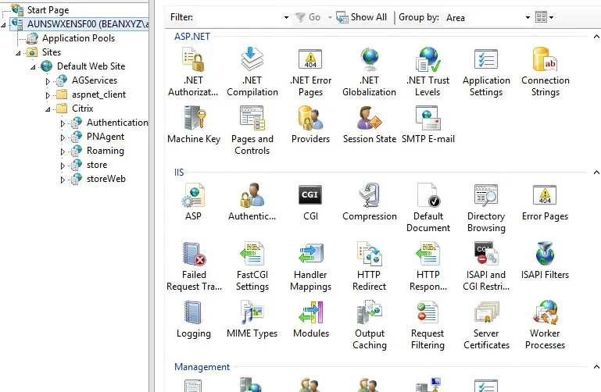The height and width of the screenshot is (392, 601).
Task: Expand the aspnet_client folder node
Action: 48,95
